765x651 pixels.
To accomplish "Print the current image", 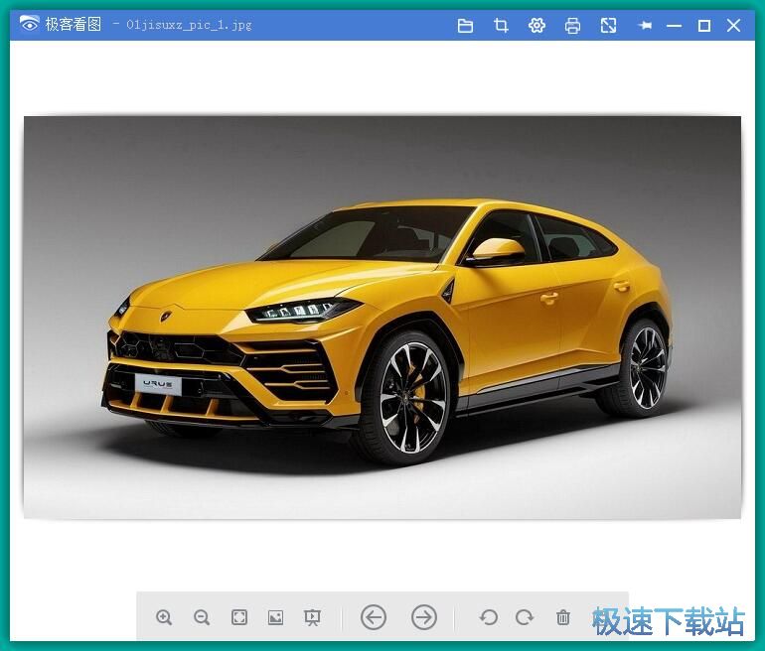I will point(572,26).
